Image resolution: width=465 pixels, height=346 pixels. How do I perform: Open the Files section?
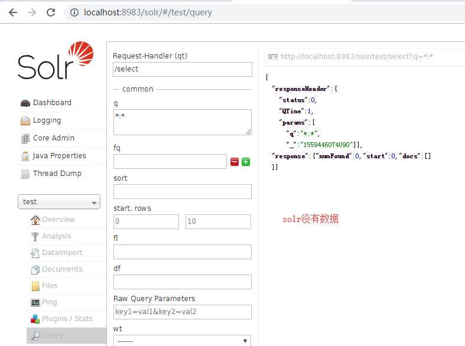(x=50, y=286)
